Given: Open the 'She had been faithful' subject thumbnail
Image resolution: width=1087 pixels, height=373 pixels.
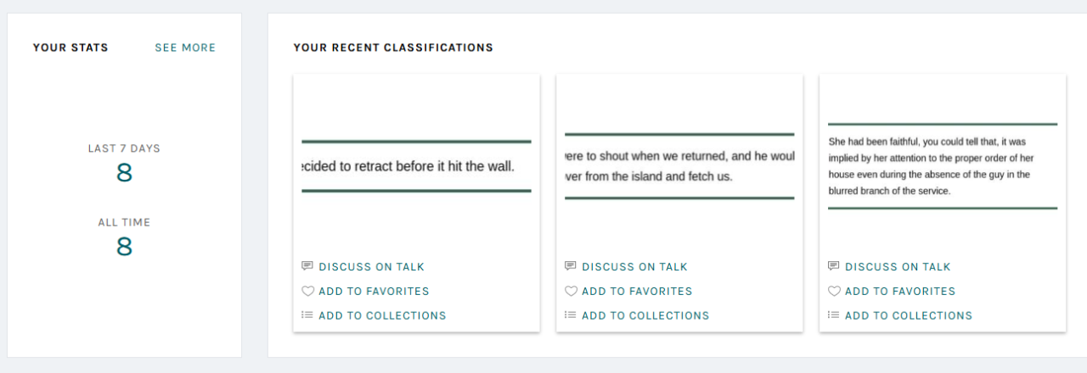Looking at the screenshot, I should (x=943, y=166).
